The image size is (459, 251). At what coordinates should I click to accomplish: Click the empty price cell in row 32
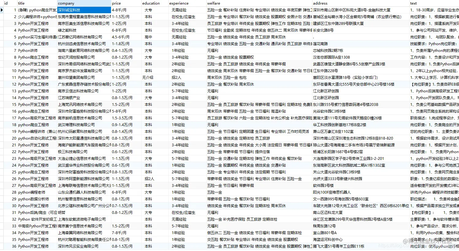[126, 219]
